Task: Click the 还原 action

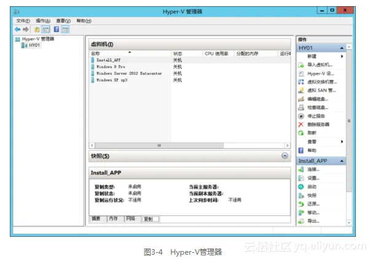Action: pos(308,204)
